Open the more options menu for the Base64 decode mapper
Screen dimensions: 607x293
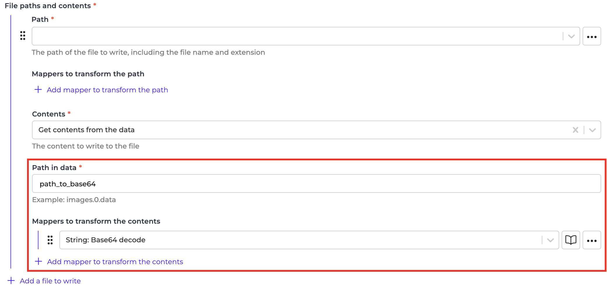pos(592,240)
